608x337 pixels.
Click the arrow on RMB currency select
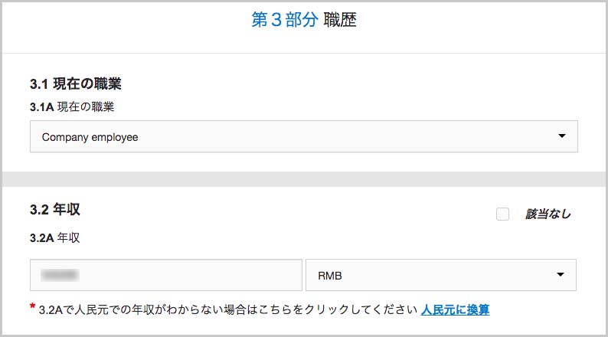pyautogui.click(x=560, y=274)
